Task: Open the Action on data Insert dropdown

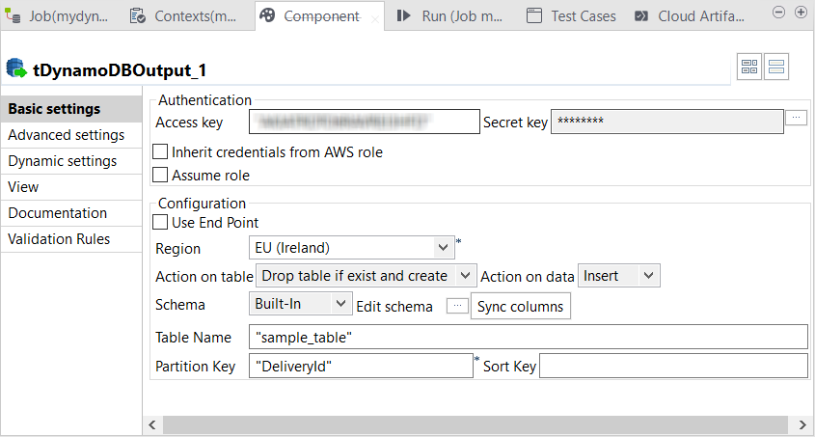Action: pyautogui.click(x=649, y=276)
